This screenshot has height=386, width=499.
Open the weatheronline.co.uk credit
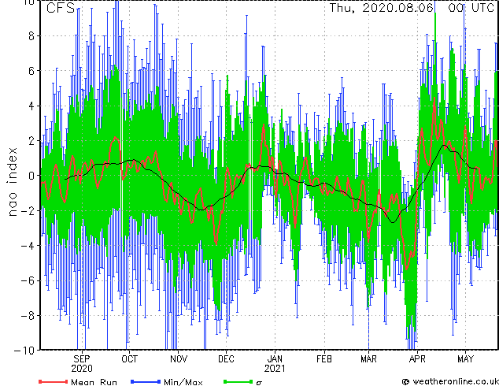point(450,381)
